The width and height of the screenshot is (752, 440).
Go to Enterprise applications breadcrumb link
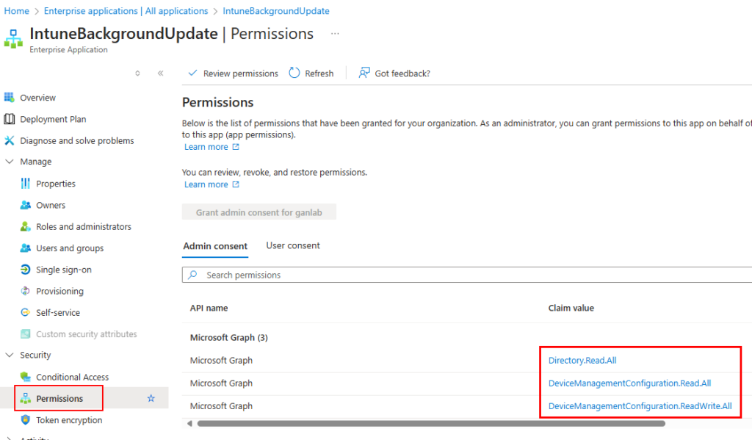[x=126, y=11]
